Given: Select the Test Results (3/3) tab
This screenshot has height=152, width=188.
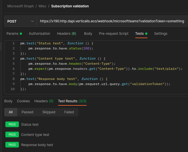Looking at the screenshot, I should 72,101.
